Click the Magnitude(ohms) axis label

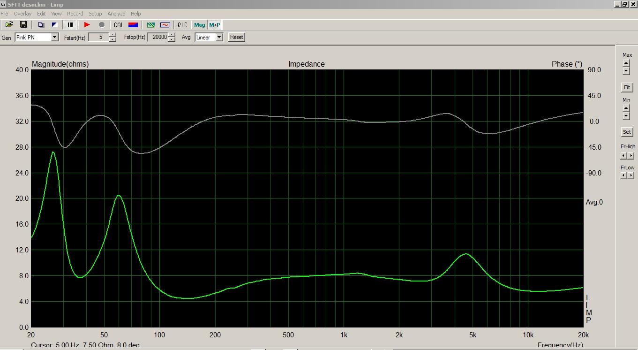60,64
